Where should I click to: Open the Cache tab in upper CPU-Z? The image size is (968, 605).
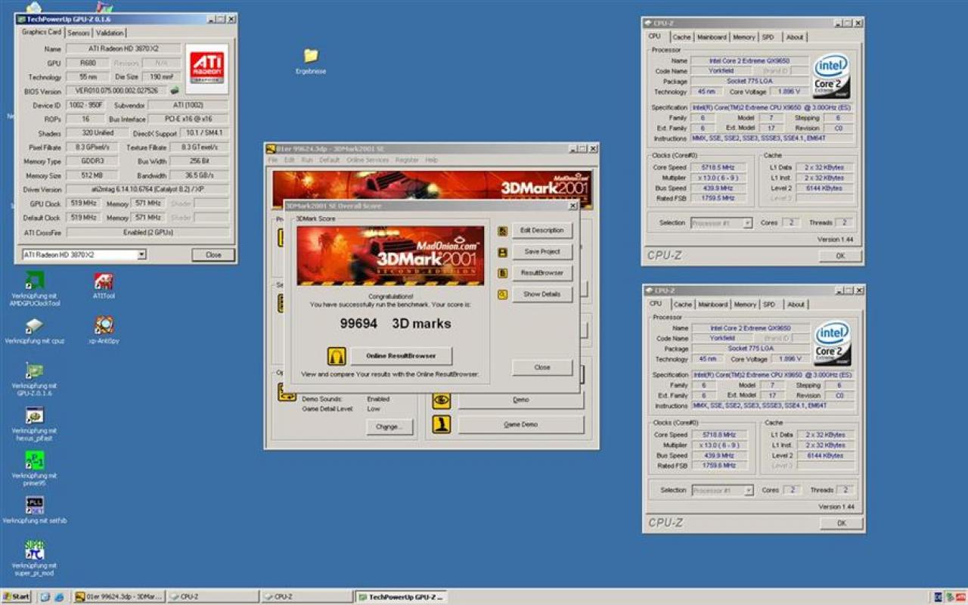click(681, 37)
